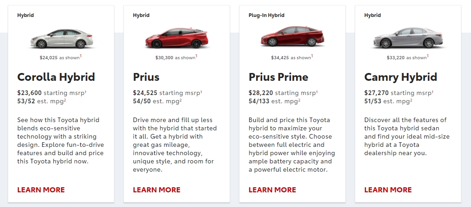Click footnote 1 beside $30,300 as shown
Viewport: 471px width, 207px height.
tap(196, 56)
